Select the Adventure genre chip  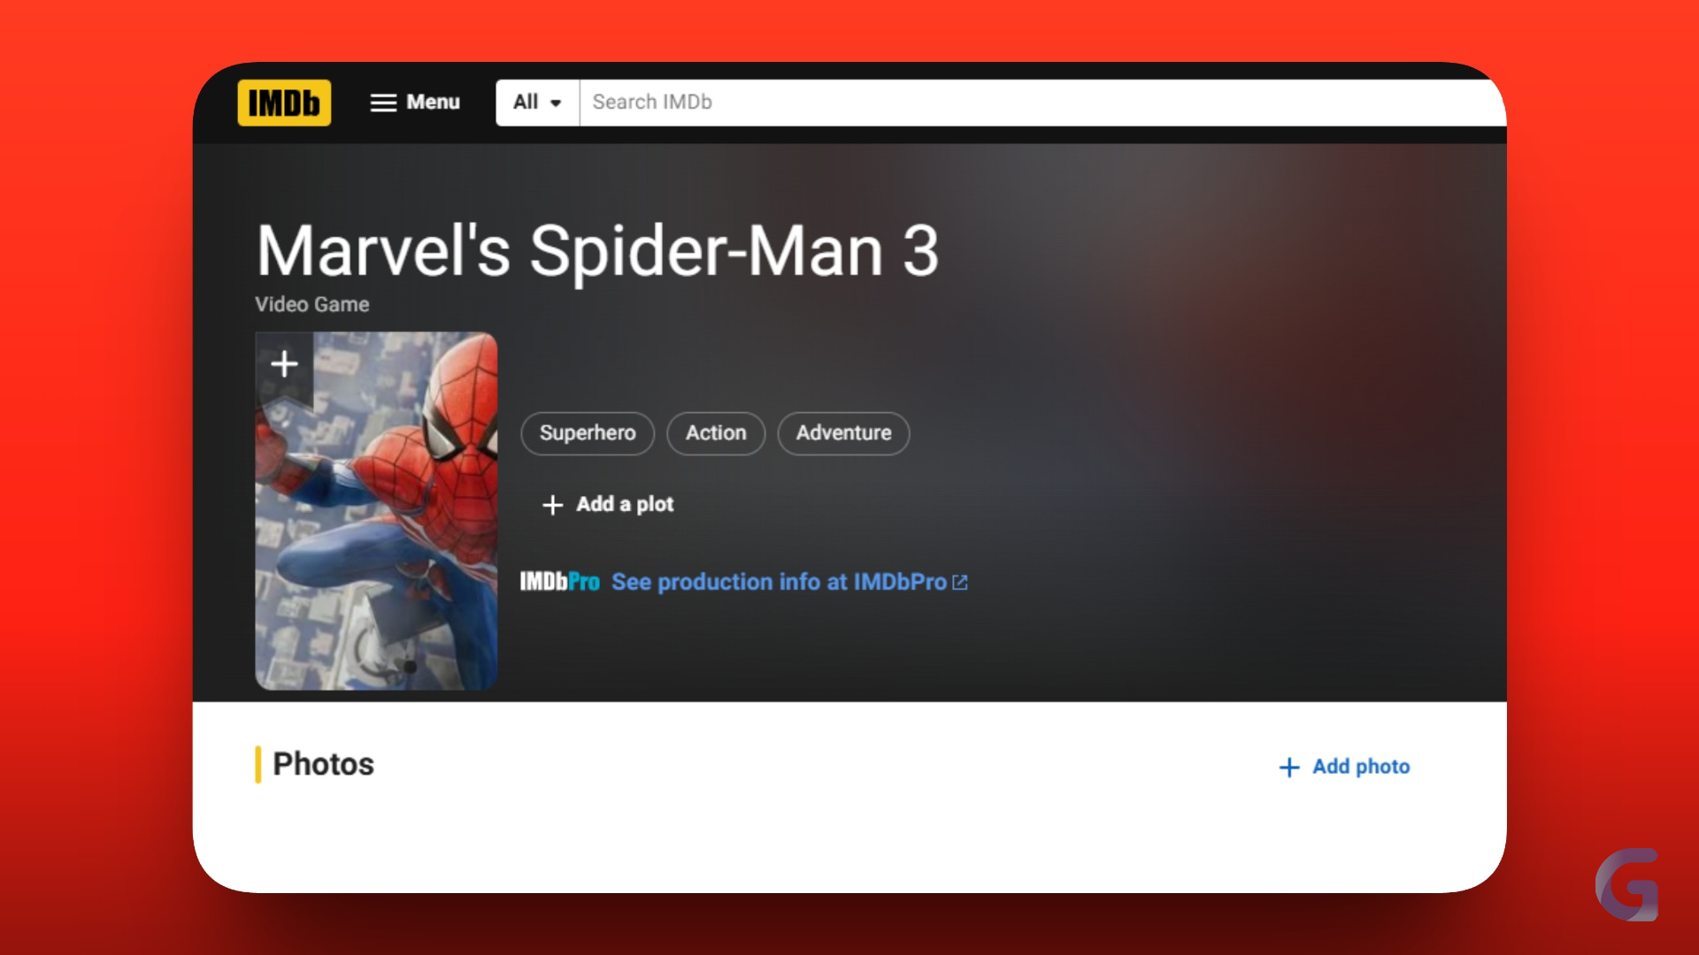[x=843, y=433]
